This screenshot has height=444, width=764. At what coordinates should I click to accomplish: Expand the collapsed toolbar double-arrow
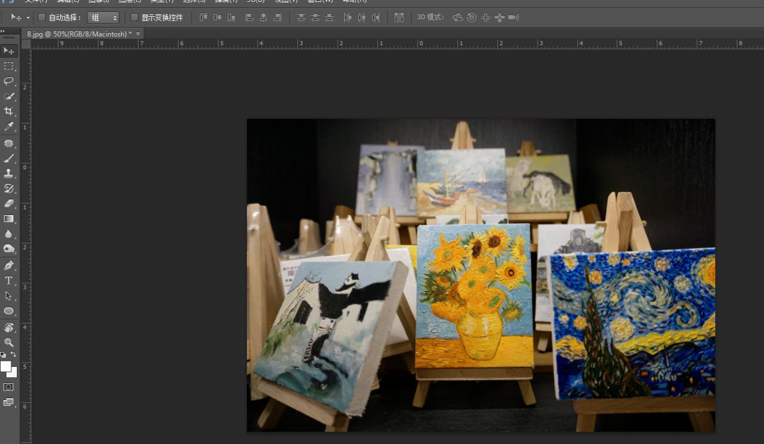click(3, 31)
